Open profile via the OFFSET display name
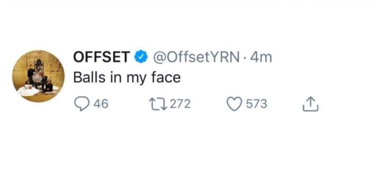The height and width of the screenshot is (173, 376). coord(101,57)
